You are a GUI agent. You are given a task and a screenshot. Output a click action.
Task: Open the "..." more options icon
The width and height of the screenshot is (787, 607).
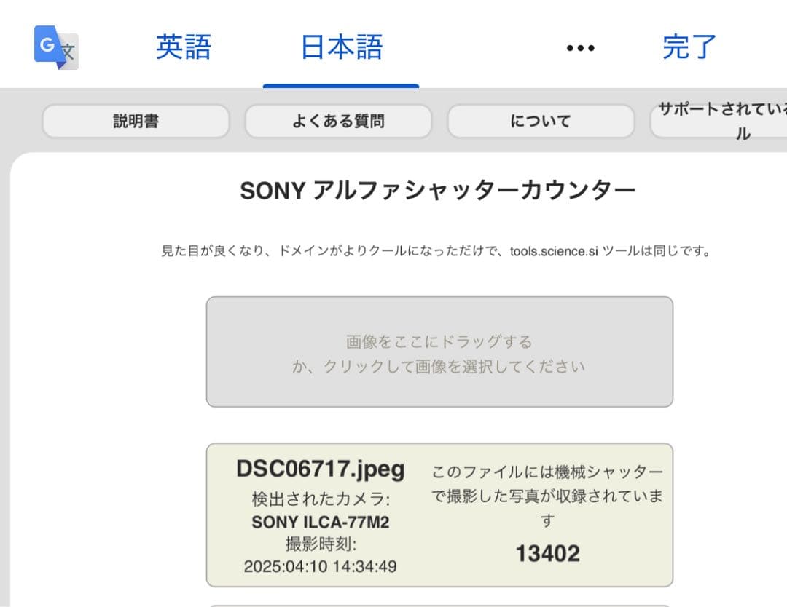tap(579, 47)
